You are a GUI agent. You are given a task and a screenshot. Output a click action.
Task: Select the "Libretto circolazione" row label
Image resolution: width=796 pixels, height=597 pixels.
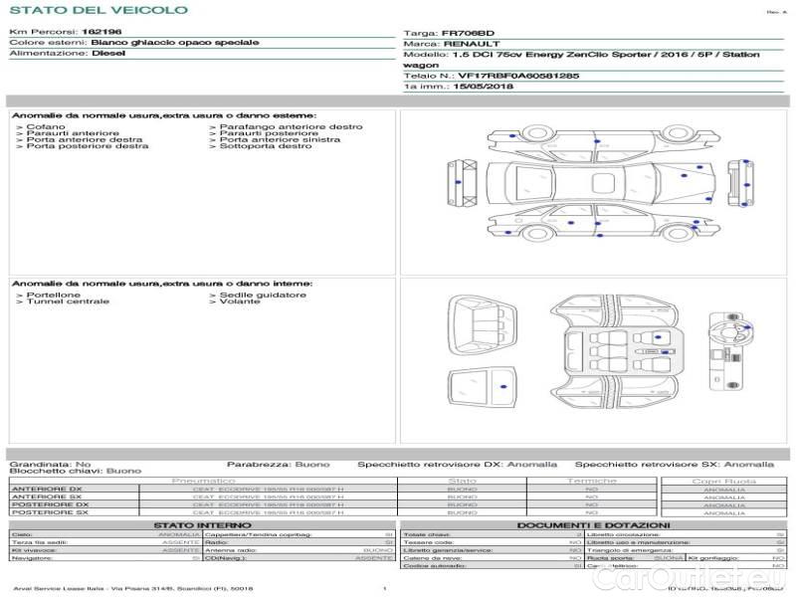[x=624, y=534]
